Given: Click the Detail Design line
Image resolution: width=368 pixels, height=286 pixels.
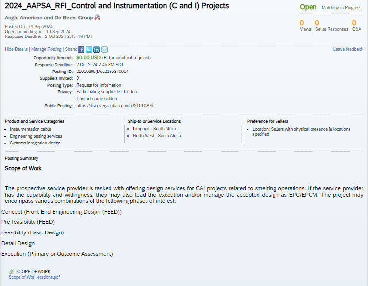Looking at the screenshot, I should (x=18, y=243).
